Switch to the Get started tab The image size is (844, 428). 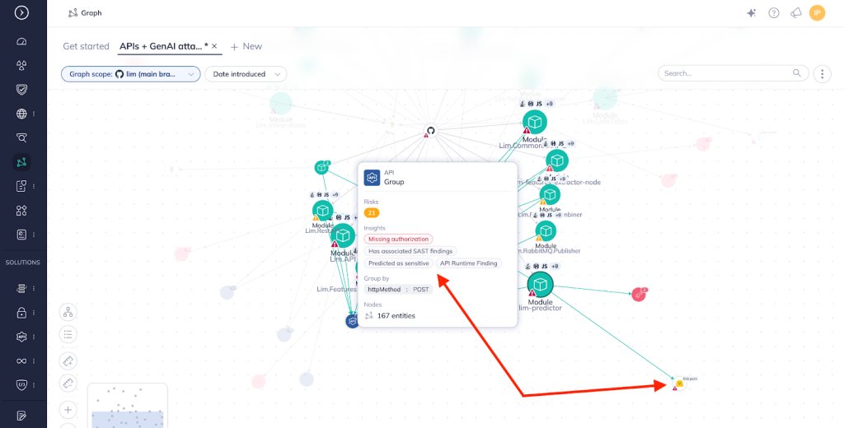(x=86, y=46)
